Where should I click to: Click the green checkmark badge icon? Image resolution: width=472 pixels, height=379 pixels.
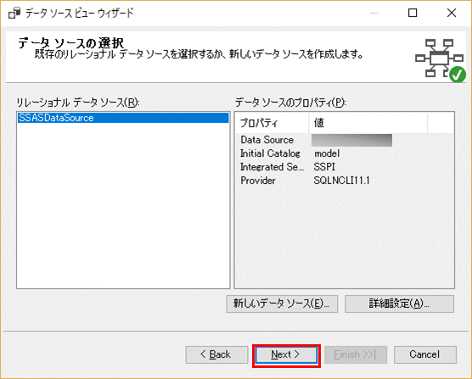(458, 75)
